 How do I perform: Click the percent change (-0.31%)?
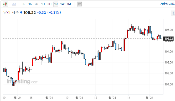point(54,13)
